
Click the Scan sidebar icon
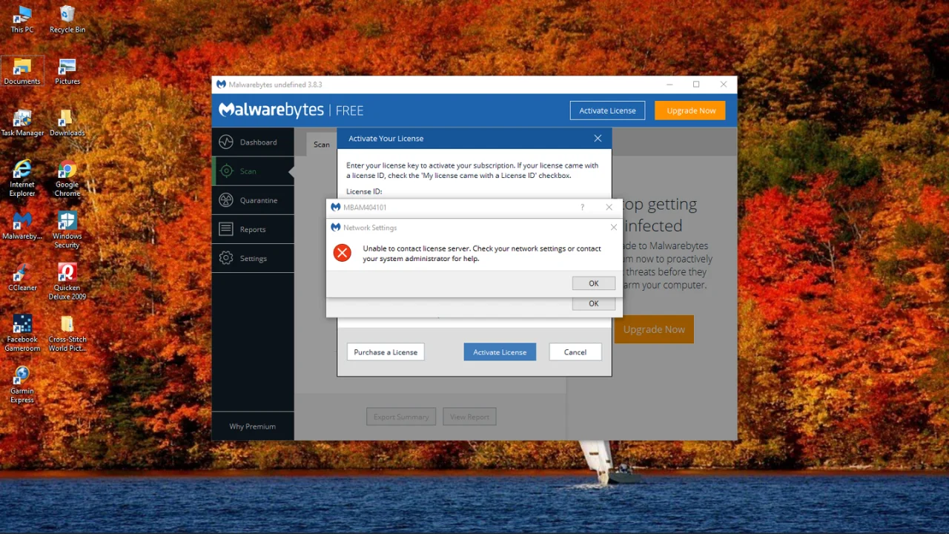(x=226, y=171)
